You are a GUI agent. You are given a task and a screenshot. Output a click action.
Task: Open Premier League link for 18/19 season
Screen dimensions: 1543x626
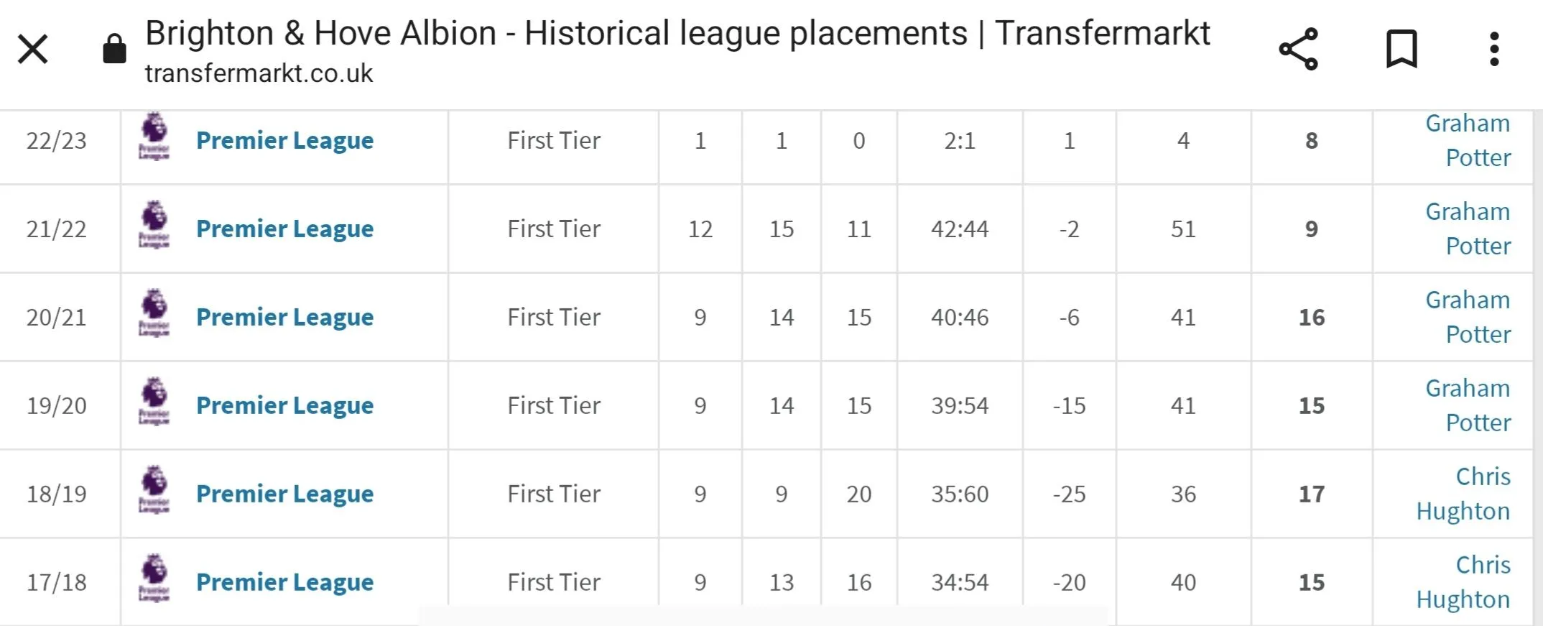284,494
